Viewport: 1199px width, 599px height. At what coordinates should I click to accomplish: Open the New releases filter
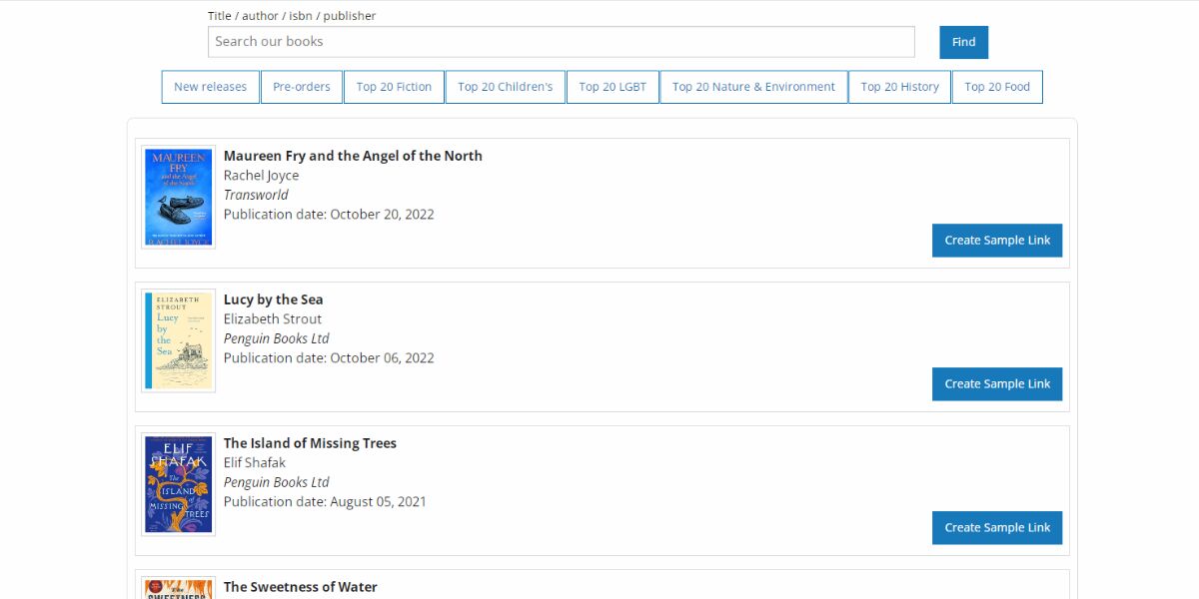(x=210, y=87)
